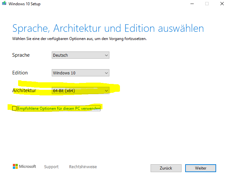Click the Windows 10 Setup title bar icon

(4, 3)
